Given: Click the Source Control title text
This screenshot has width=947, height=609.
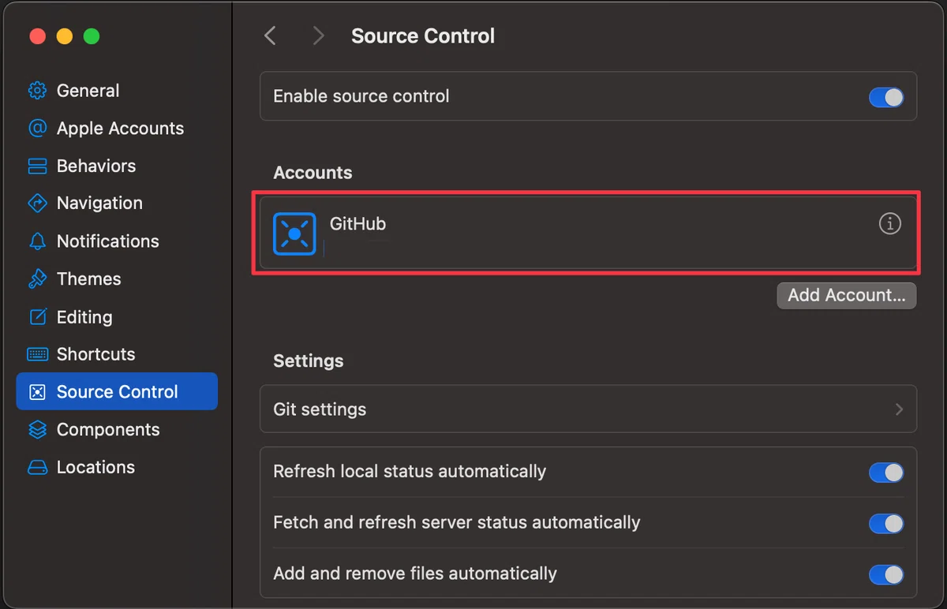Looking at the screenshot, I should tap(423, 36).
